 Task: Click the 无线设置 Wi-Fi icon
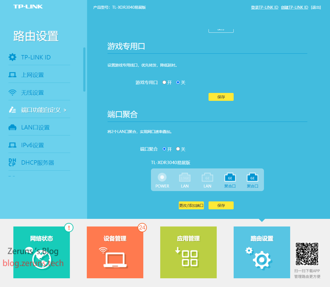(12, 92)
